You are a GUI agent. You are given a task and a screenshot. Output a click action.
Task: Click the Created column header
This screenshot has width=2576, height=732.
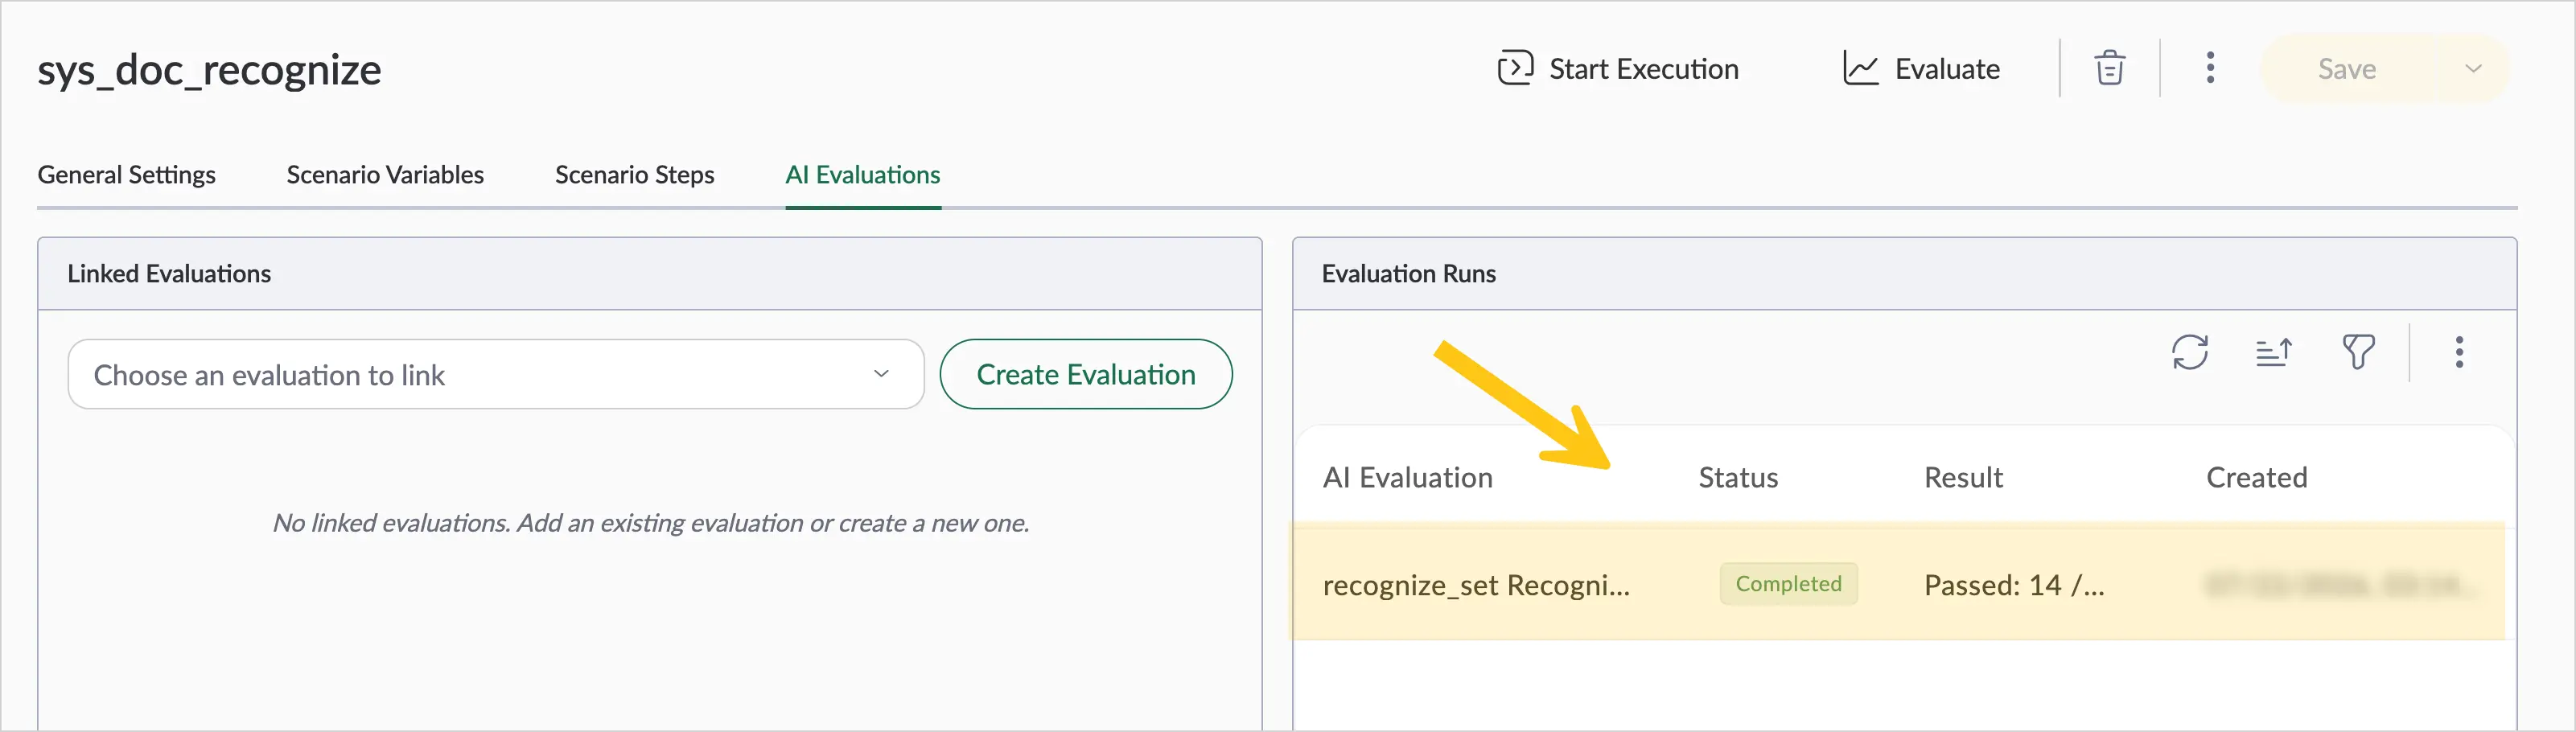tap(2257, 478)
